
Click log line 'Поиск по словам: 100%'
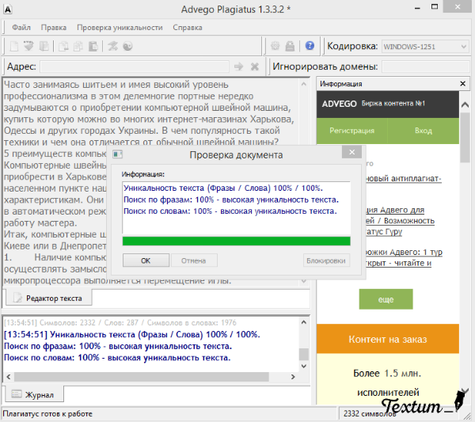117,358
